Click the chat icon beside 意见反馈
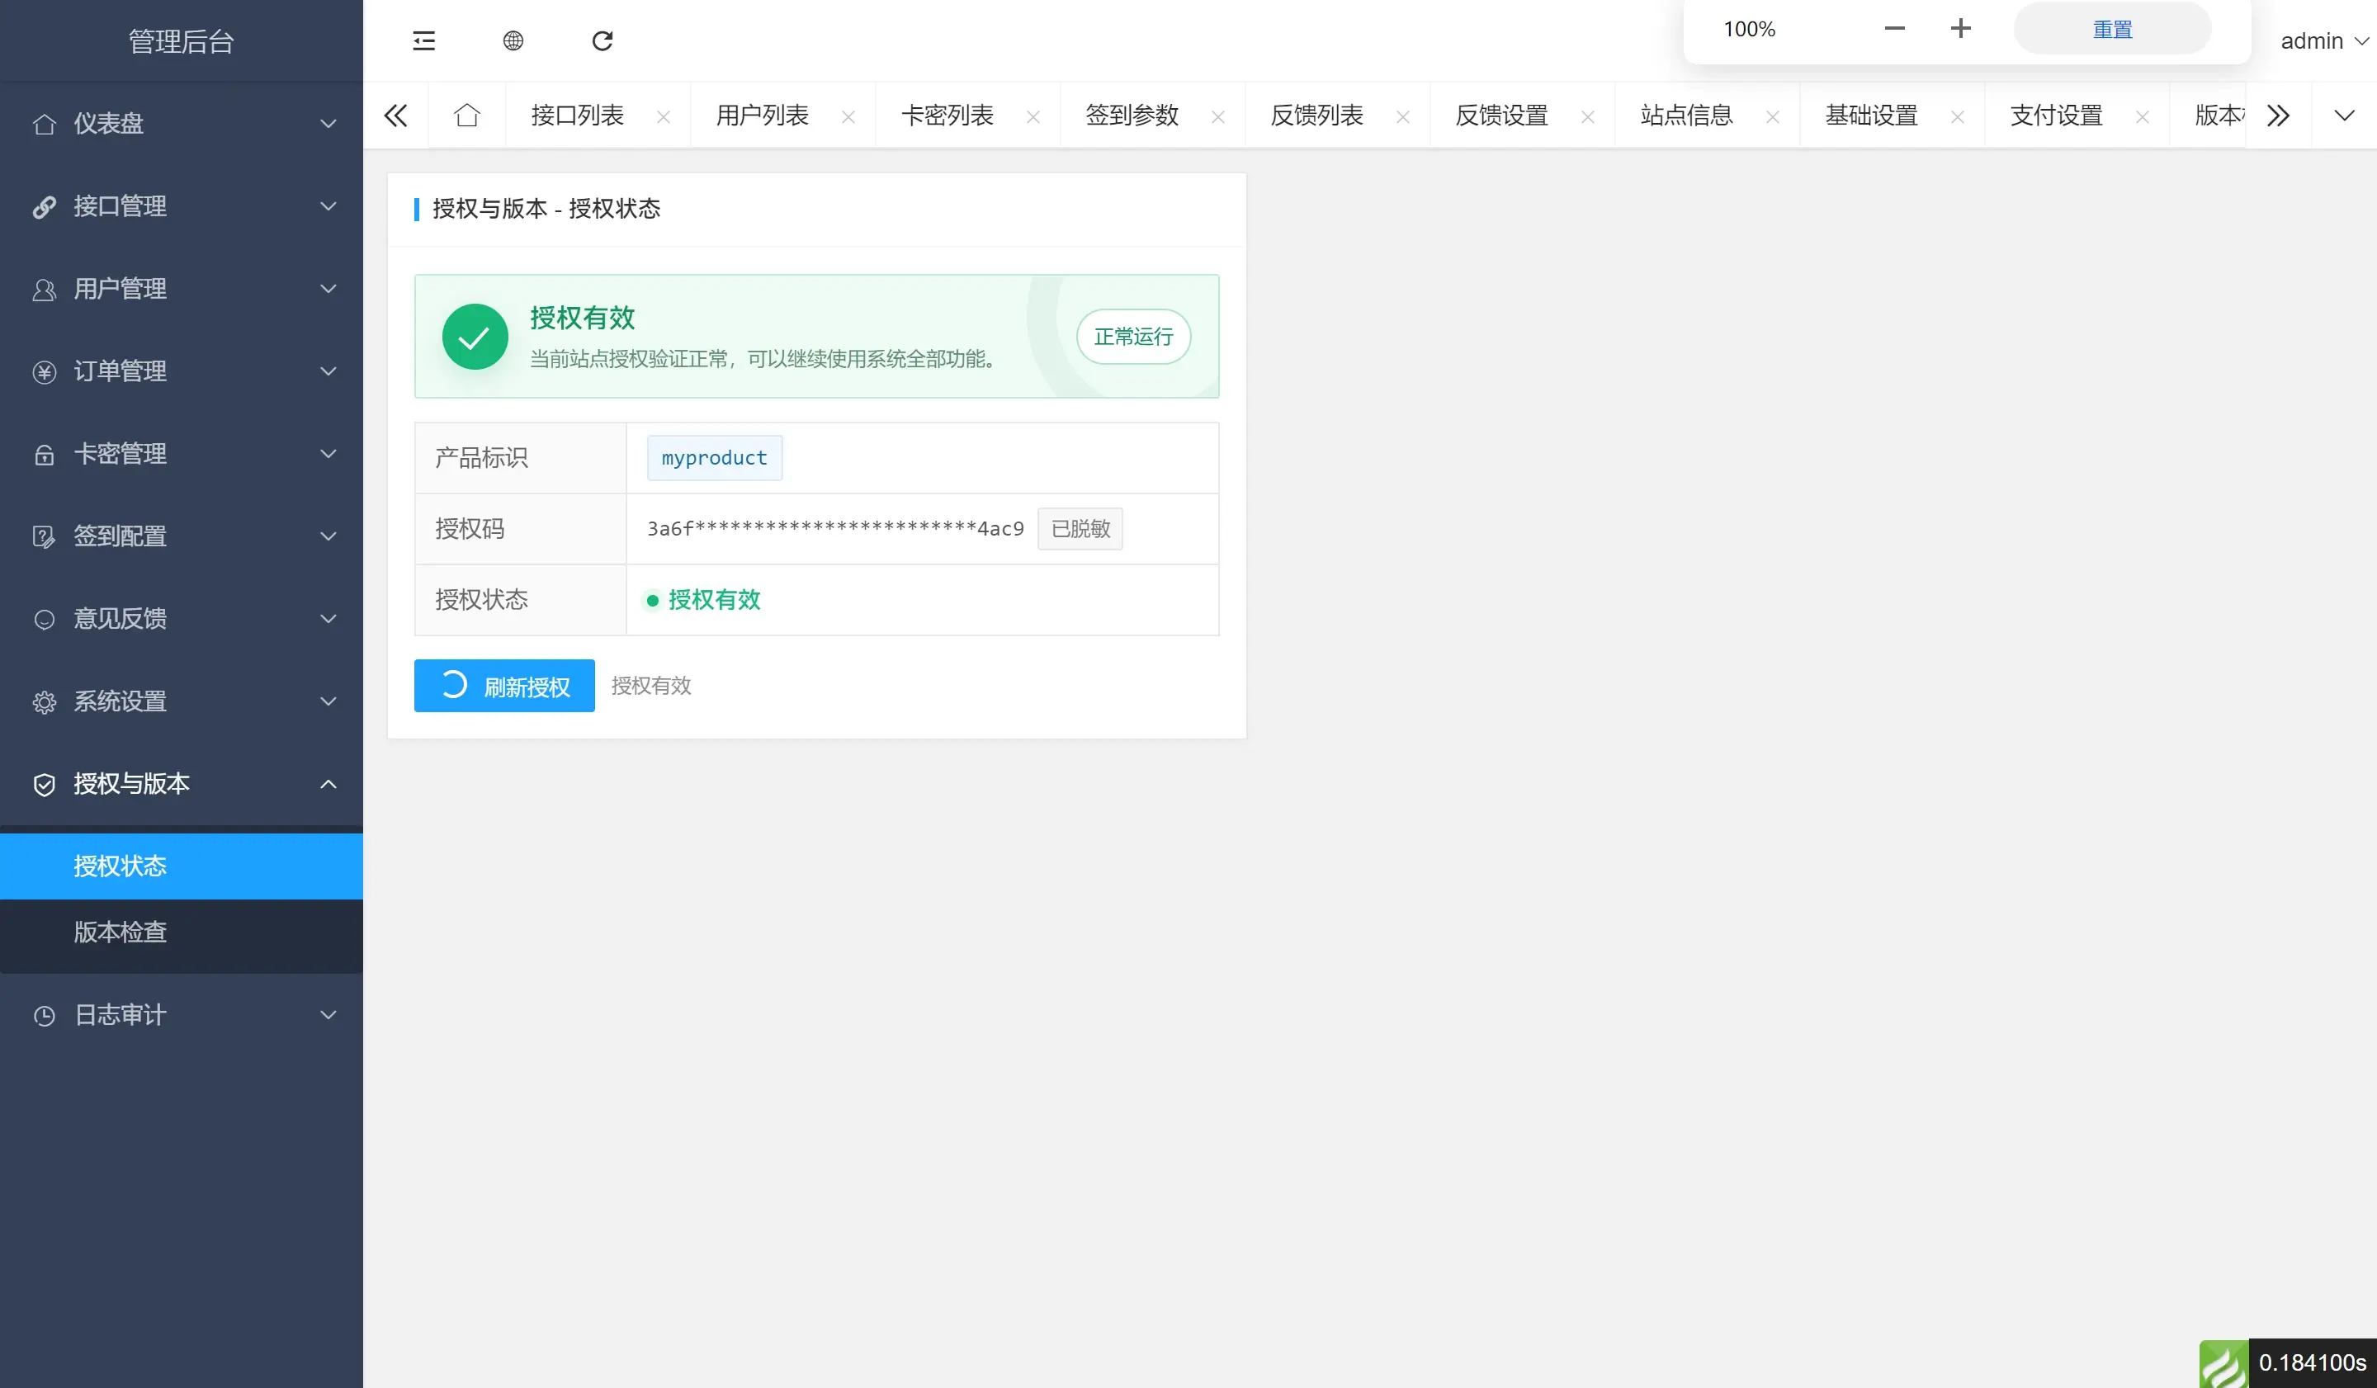Viewport: 2377px width, 1388px height. click(44, 620)
